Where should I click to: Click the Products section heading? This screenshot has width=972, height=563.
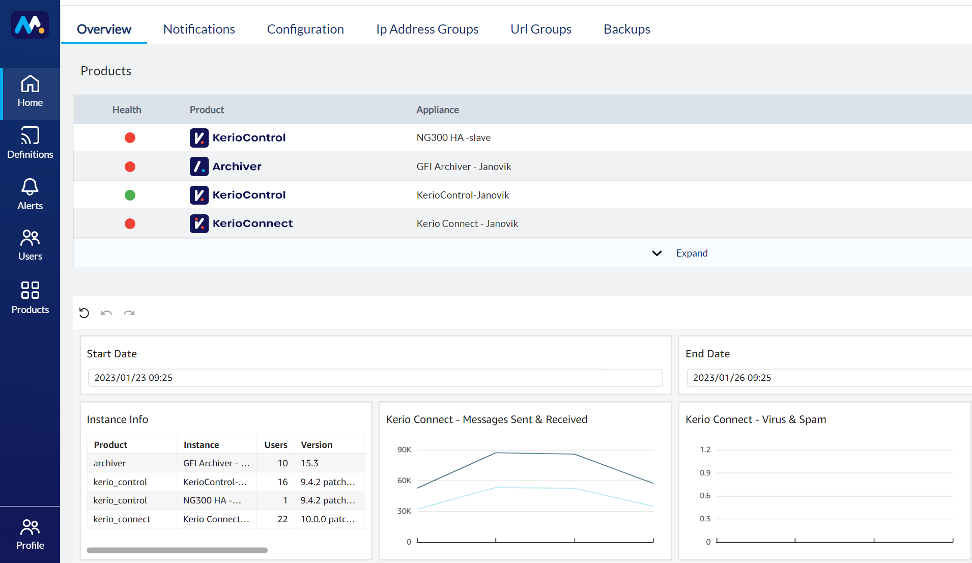tap(106, 71)
